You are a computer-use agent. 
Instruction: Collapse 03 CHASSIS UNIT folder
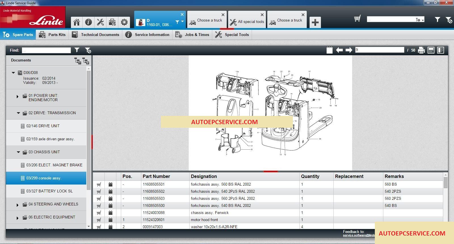click(18, 152)
